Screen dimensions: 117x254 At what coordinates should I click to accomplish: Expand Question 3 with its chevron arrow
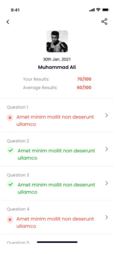106,183
